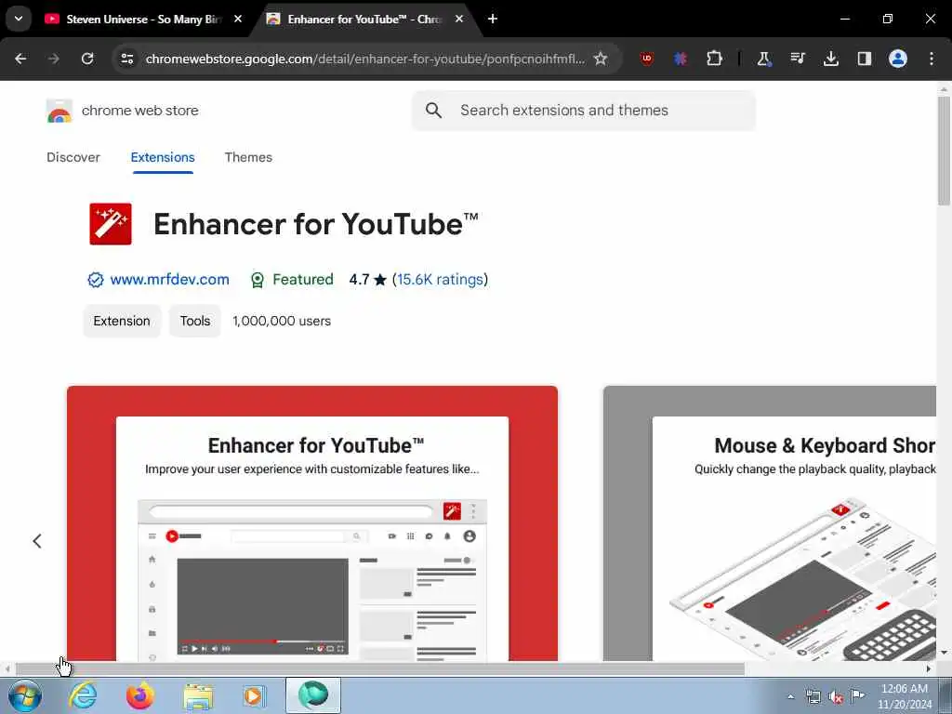Select the Extensions tab
Screen dimensions: 952x714
(163, 157)
